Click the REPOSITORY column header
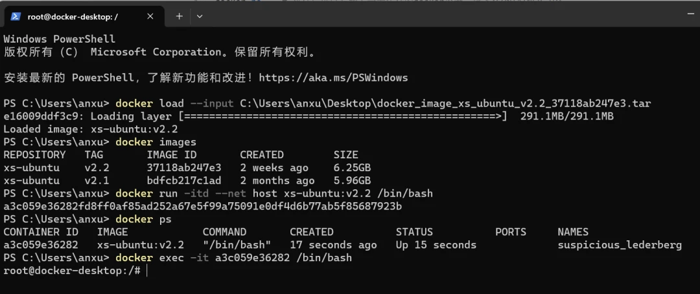 click(x=35, y=155)
